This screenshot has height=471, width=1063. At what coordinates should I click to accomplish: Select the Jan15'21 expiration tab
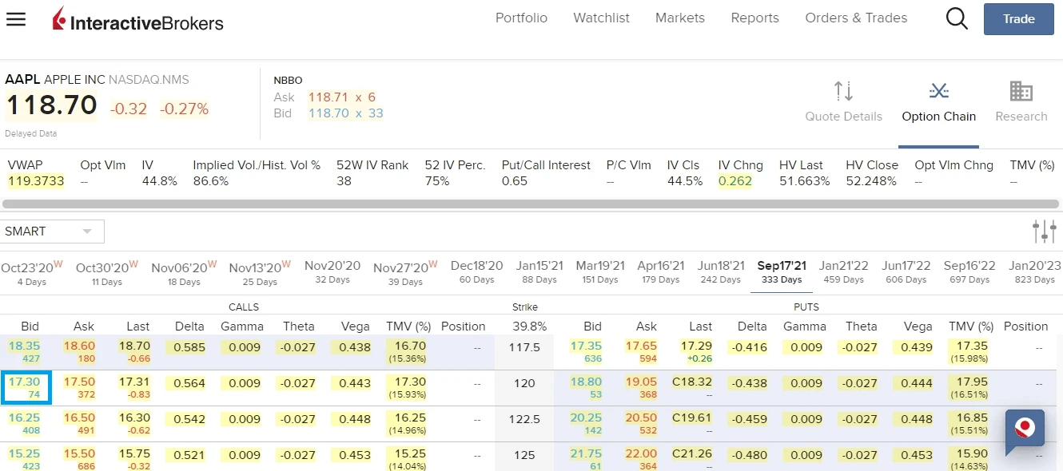pyautogui.click(x=539, y=272)
